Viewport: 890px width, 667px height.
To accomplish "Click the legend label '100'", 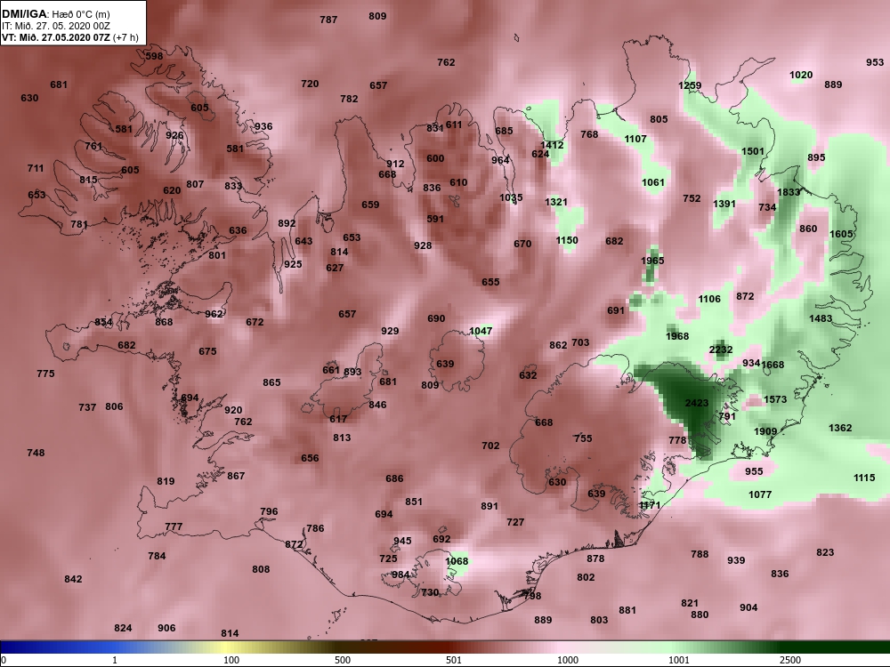I will 231,660.
